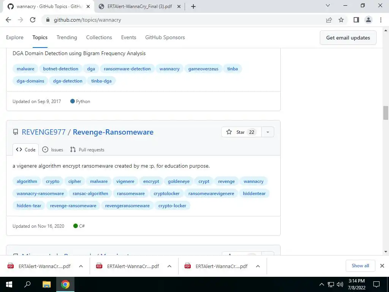The image size is (389, 292).
Task: Click the hiddentear topic tag
Action: (x=254, y=194)
